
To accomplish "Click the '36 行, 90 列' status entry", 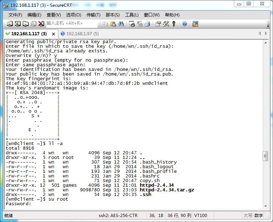I will tap(179, 216).
